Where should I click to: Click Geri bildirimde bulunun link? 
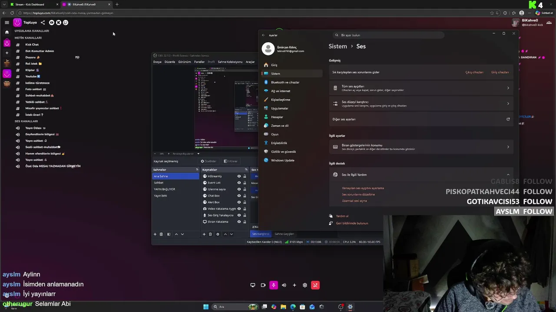tap(352, 223)
